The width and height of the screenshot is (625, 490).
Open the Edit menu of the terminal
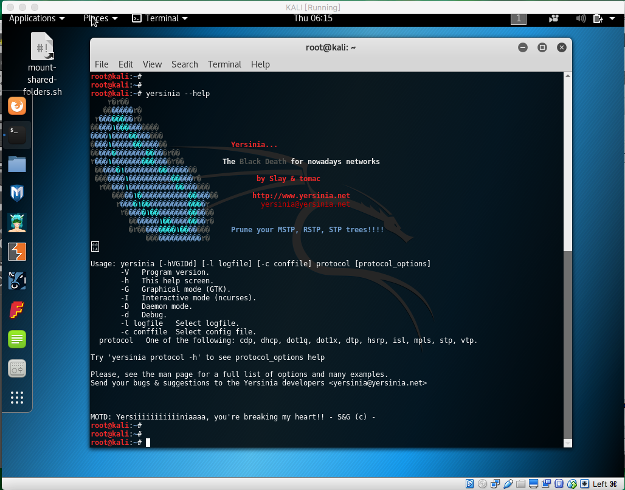pos(126,64)
